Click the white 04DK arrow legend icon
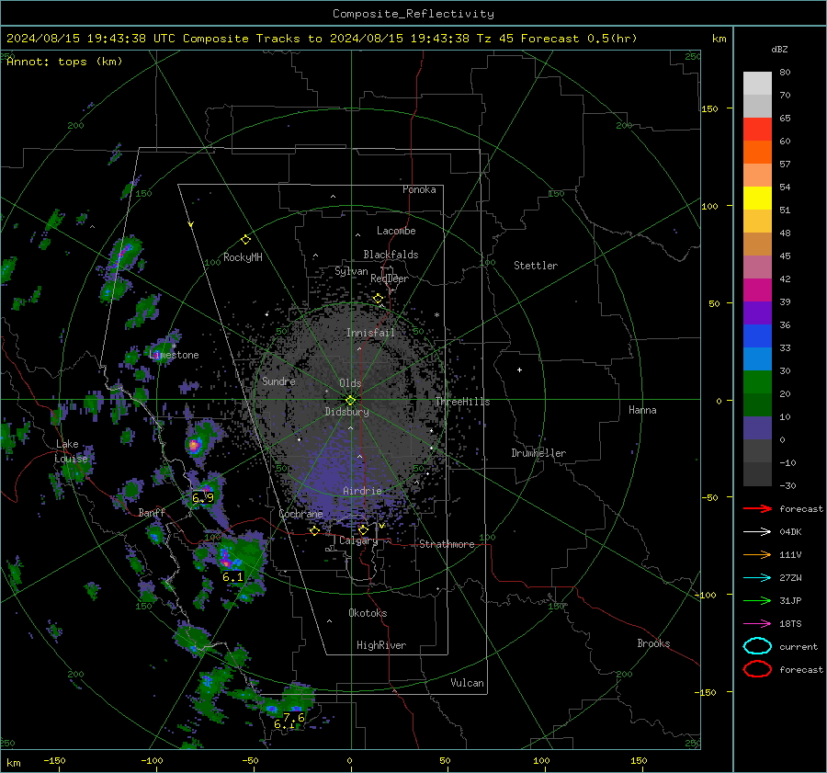 tap(757, 532)
